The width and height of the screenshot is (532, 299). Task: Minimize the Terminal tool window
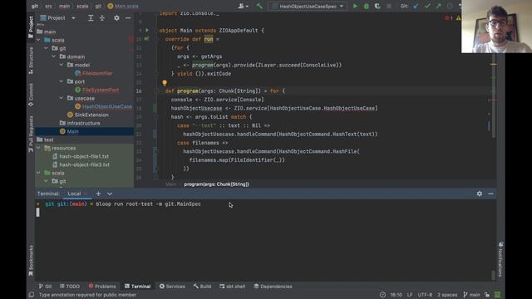[490, 194]
